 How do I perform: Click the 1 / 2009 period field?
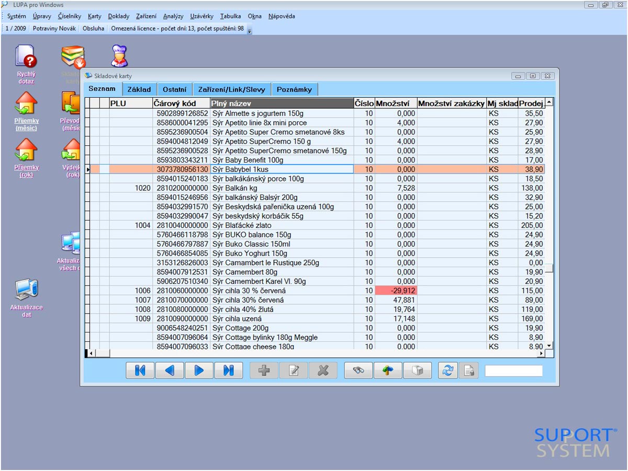pos(16,29)
